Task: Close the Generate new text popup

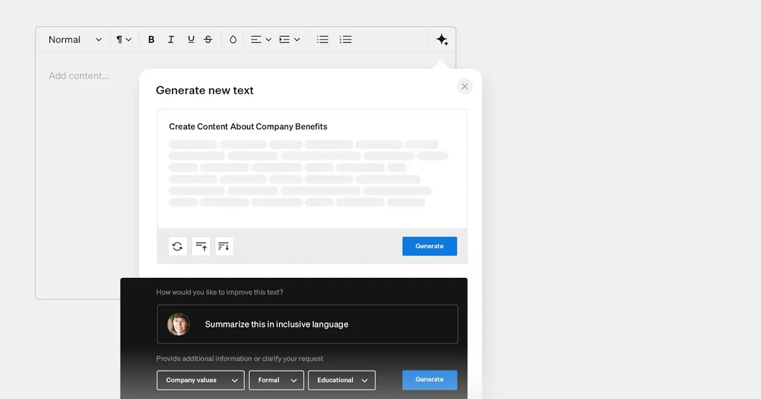Action: click(x=465, y=86)
